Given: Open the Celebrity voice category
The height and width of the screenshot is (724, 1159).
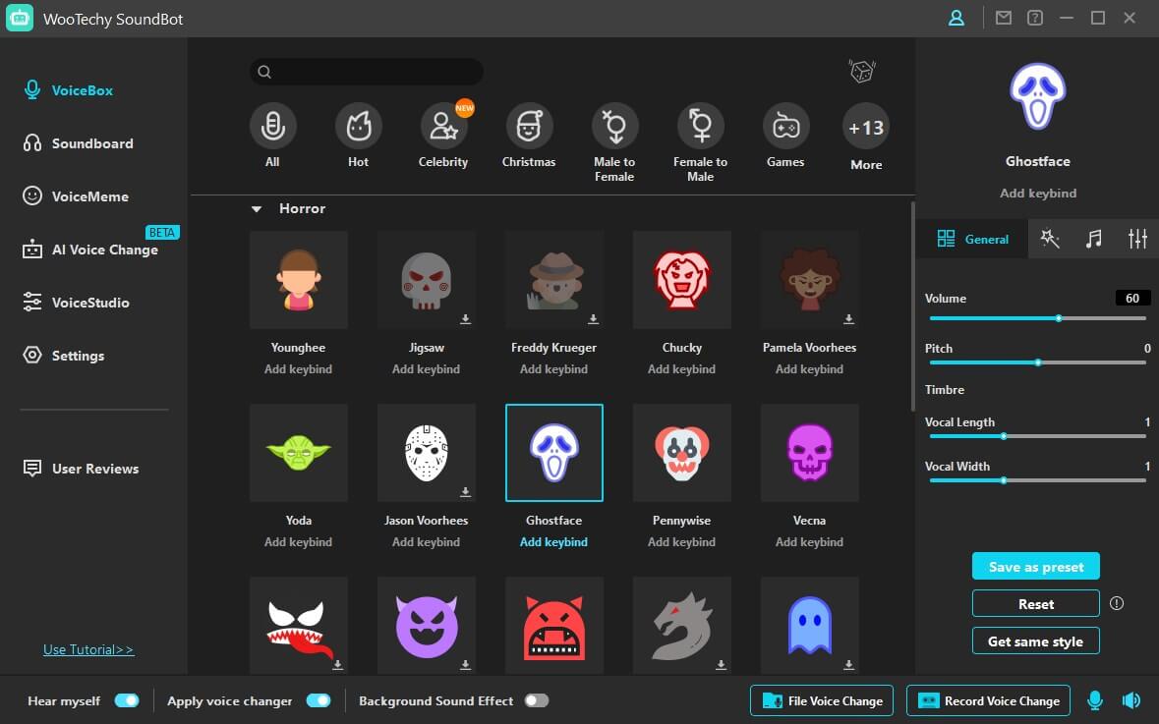Looking at the screenshot, I should pos(443,127).
